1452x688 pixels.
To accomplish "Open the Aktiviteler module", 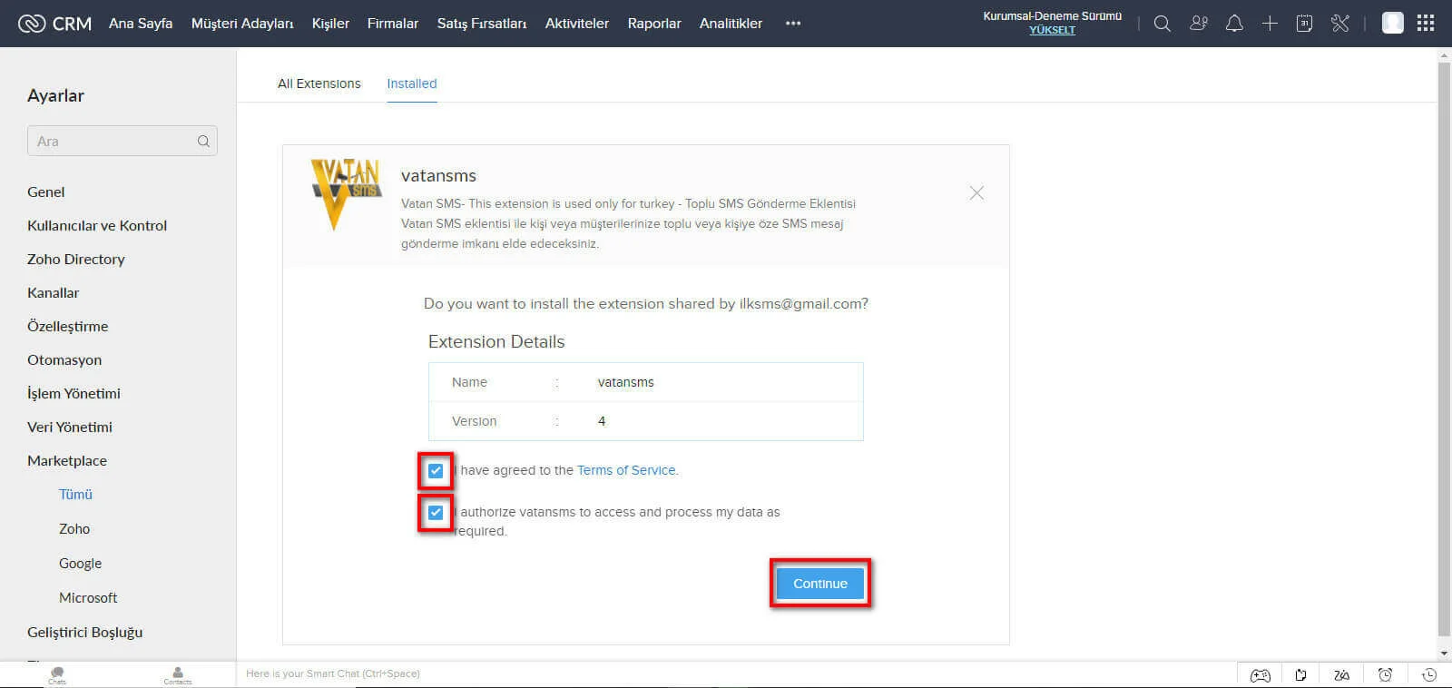I will click(577, 24).
